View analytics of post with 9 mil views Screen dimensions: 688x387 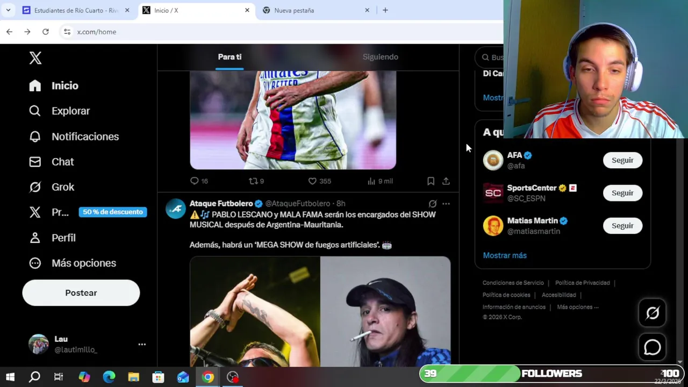[380, 181]
